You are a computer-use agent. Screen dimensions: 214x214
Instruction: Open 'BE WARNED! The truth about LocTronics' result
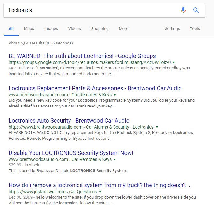(82, 56)
